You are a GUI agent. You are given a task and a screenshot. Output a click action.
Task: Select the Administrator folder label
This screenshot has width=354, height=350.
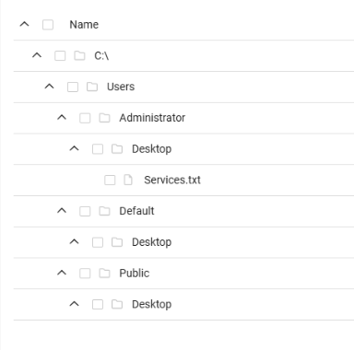coord(152,118)
